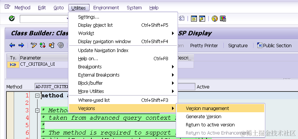The height and width of the screenshot is (139, 298).
Task: Click the code line starting with "* taken from advanced query"
Action: 109,118
